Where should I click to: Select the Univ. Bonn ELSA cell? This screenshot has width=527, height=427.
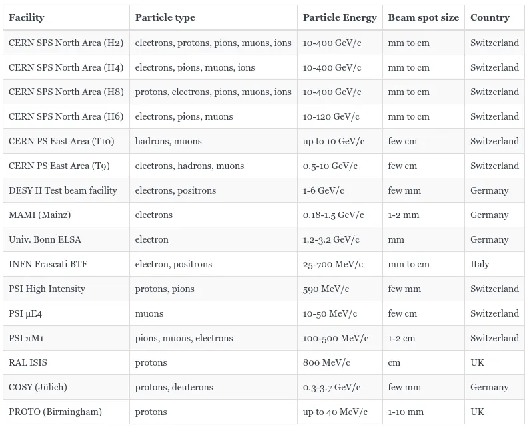[x=66, y=239]
